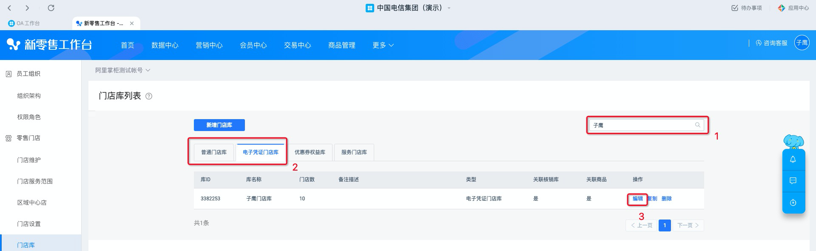Reload the page with the refresh icon

point(51,8)
